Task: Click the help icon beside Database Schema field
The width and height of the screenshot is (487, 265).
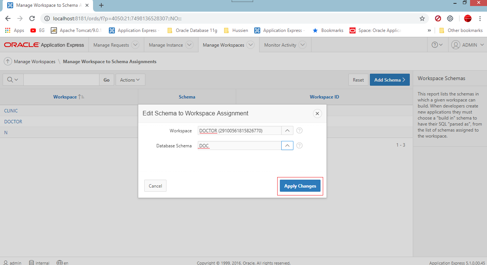Action: point(299,145)
